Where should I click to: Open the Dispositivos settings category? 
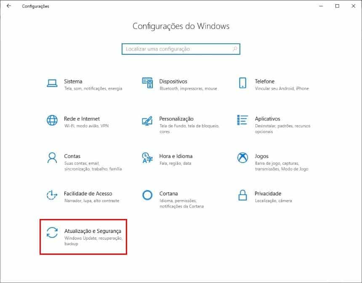(x=180, y=85)
